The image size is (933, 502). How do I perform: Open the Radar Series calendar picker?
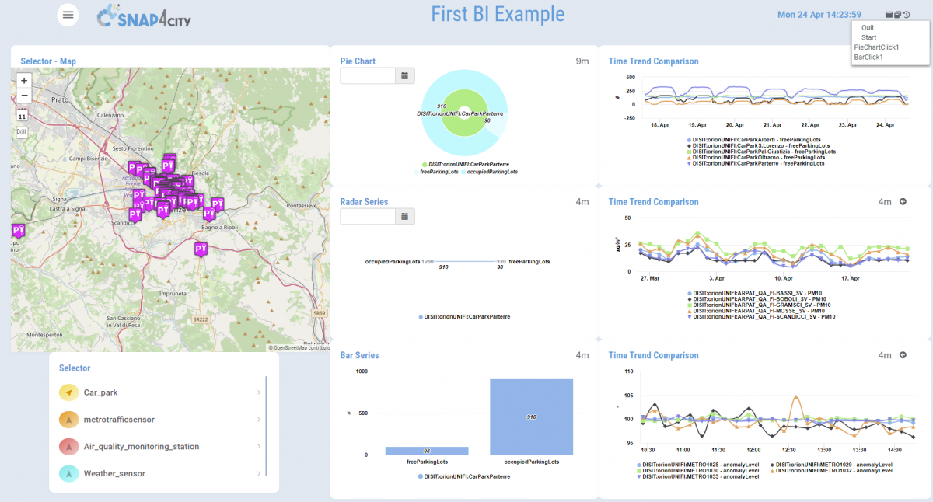tap(404, 216)
